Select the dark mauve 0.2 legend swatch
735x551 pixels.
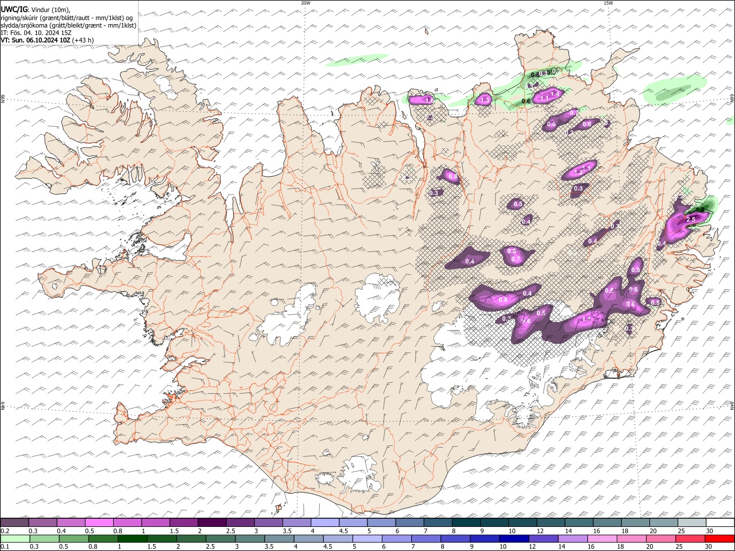tap(14, 522)
